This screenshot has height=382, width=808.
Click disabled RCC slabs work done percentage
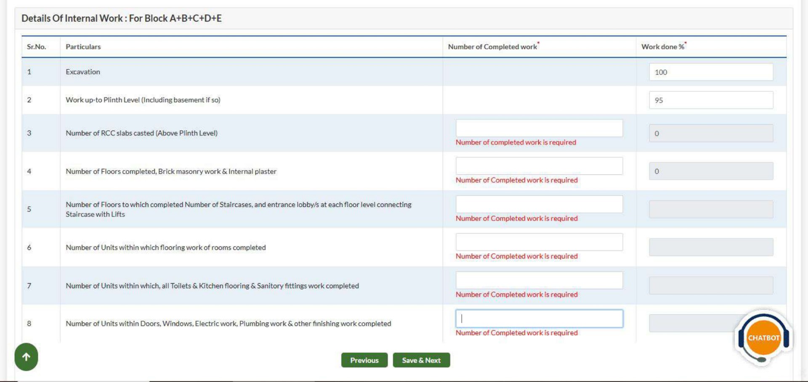point(711,133)
